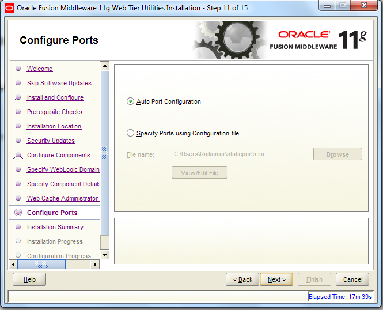383x310 pixels.
Task: Click Install and Configure branch node icon
Action: [18, 98]
